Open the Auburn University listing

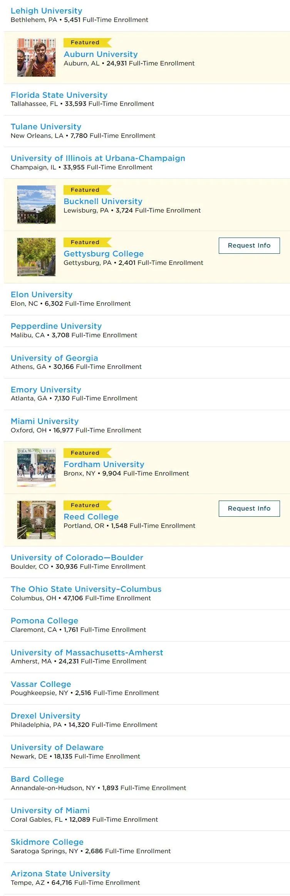click(x=101, y=54)
